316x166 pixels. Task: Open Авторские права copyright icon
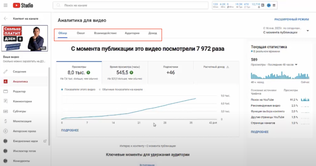tap(6, 131)
